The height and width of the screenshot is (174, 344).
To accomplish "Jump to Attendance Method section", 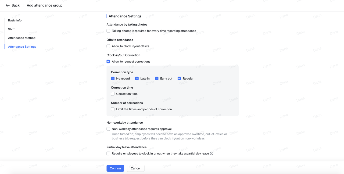I will (22, 38).
